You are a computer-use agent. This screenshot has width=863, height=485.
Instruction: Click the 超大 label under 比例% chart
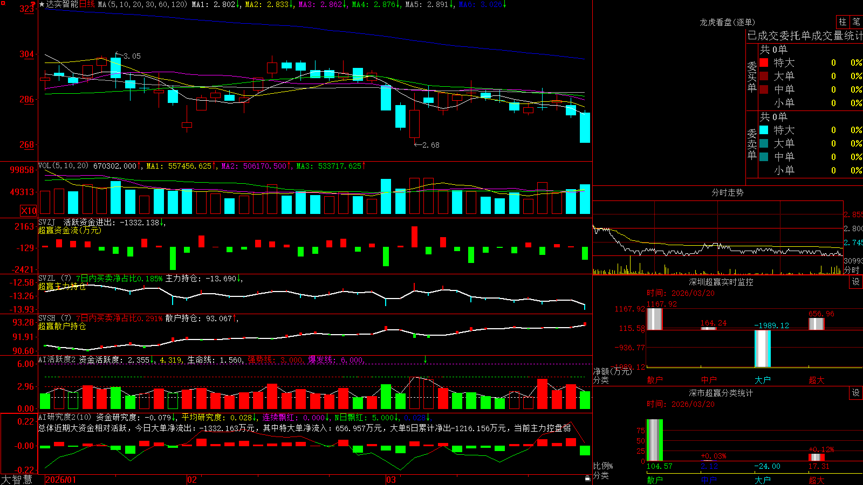point(817,480)
